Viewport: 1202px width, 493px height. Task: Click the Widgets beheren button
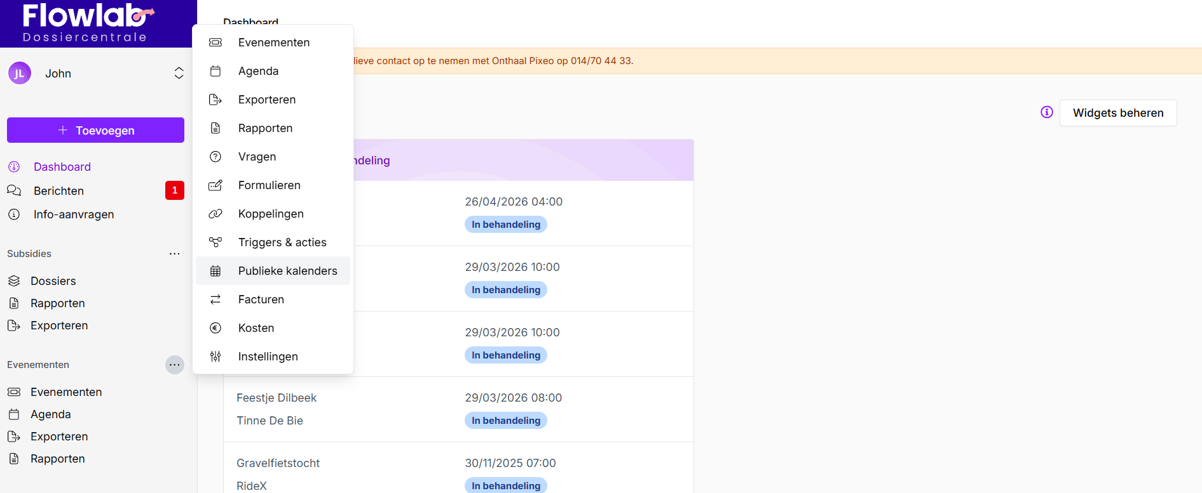click(x=1117, y=113)
